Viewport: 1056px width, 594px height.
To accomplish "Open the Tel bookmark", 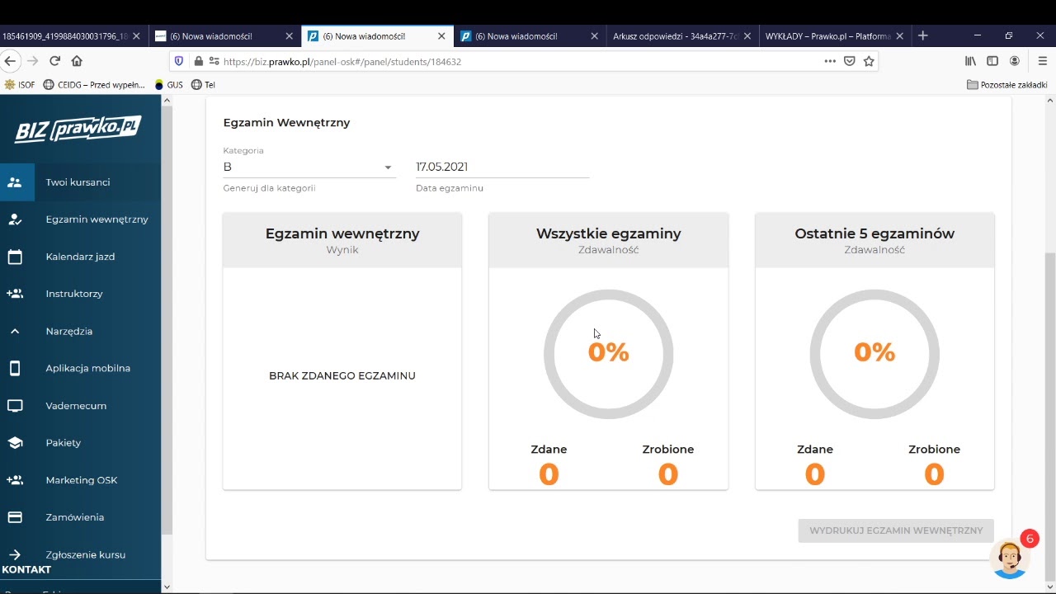I will [x=203, y=85].
